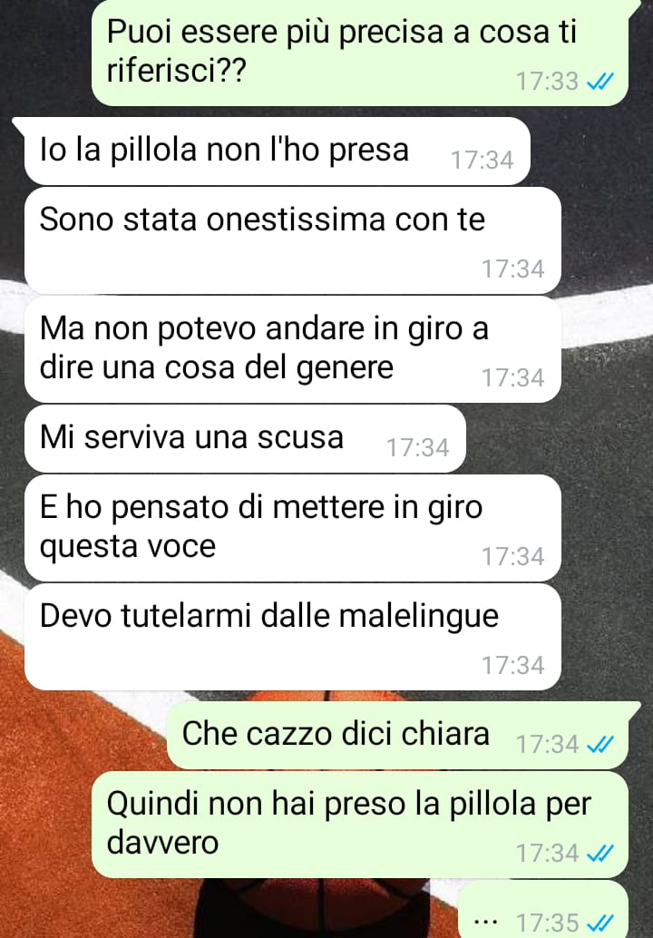Viewport: 653px width, 938px height.
Task: Tap blue ticks on 'Quindi non hai preso' message
Action: [x=599, y=854]
